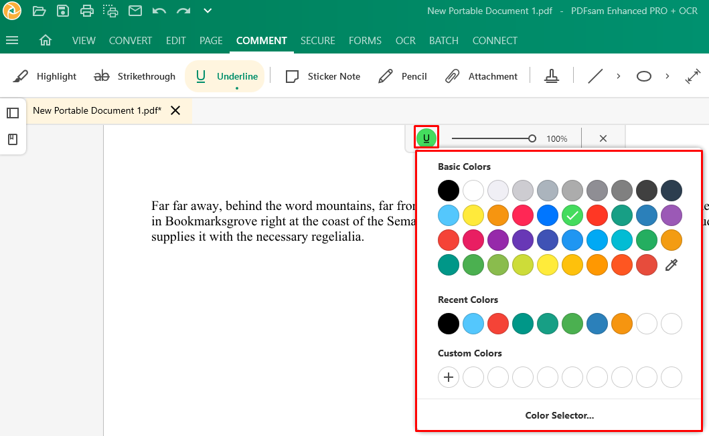This screenshot has width=709, height=436.
Task: Open the bookmarks panel icon
Action: (13, 139)
